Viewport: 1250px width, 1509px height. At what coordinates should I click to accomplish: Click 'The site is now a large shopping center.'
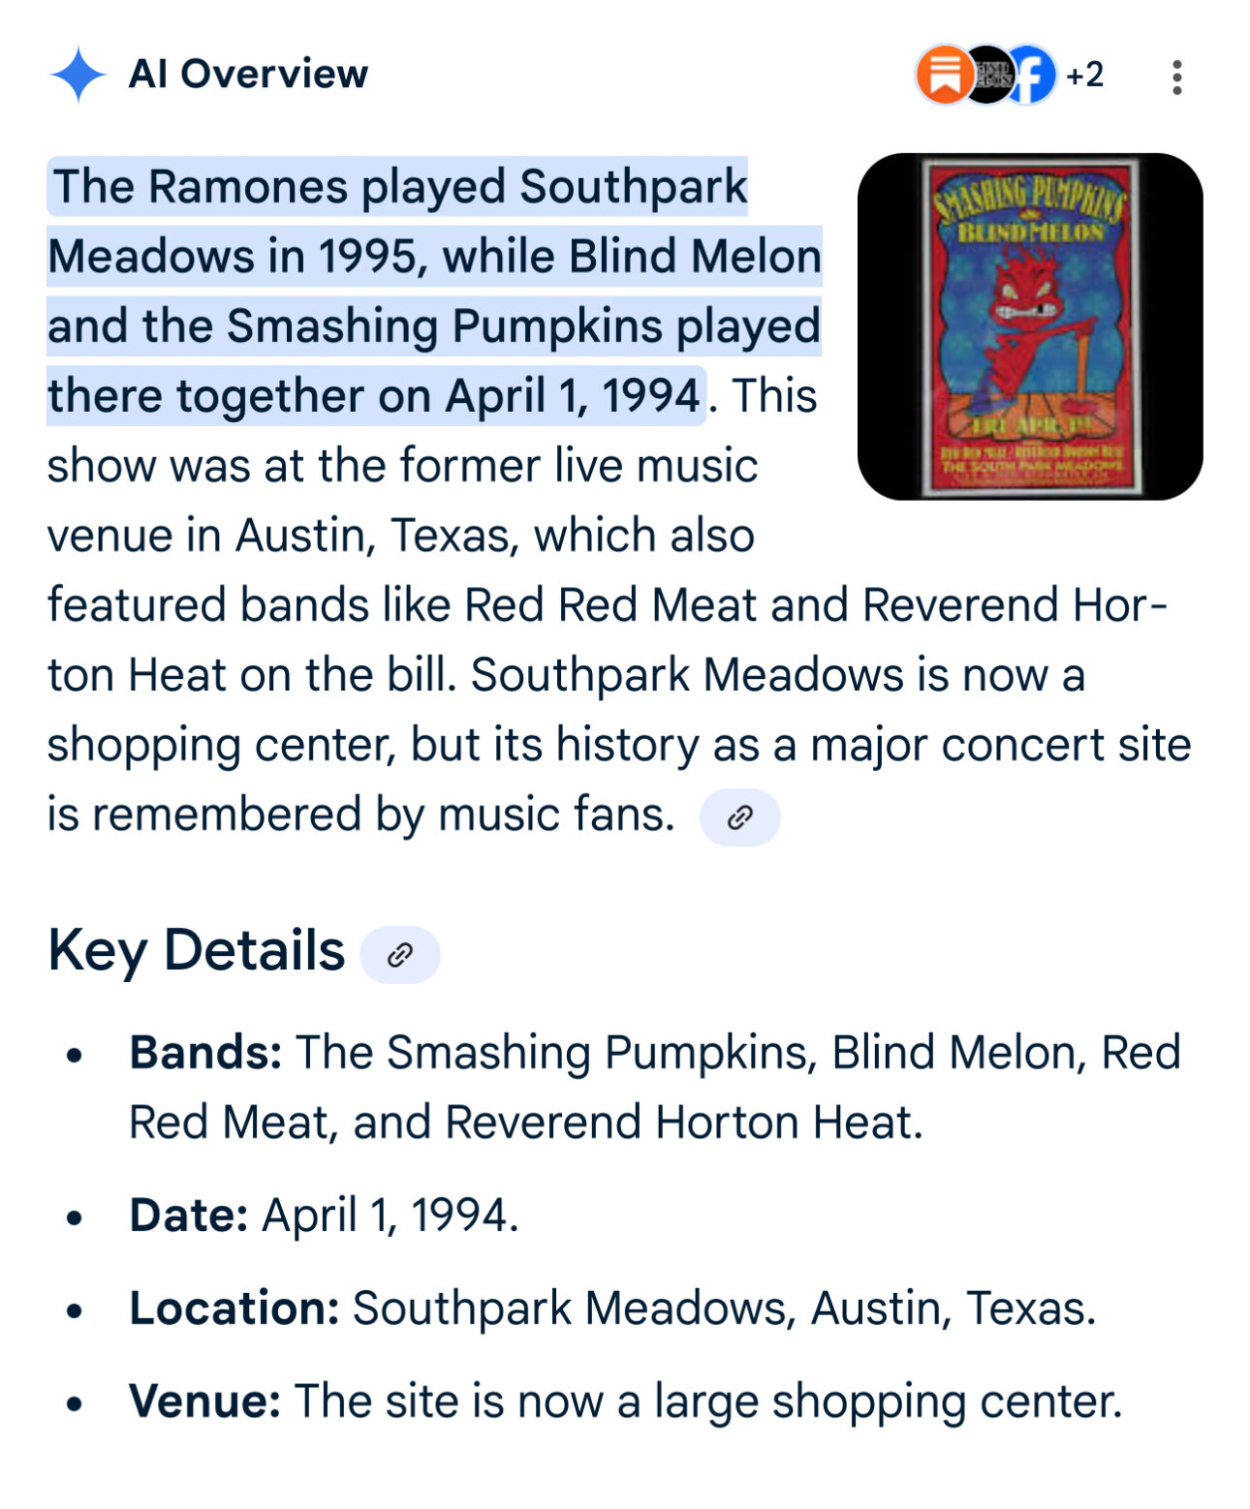(708, 1402)
